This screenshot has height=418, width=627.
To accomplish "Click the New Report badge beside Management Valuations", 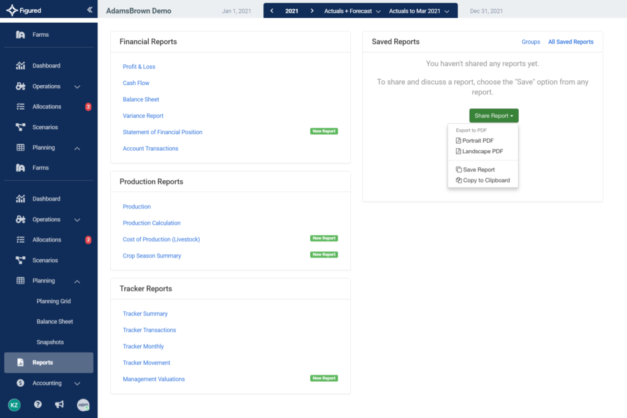I will (x=324, y=378).
